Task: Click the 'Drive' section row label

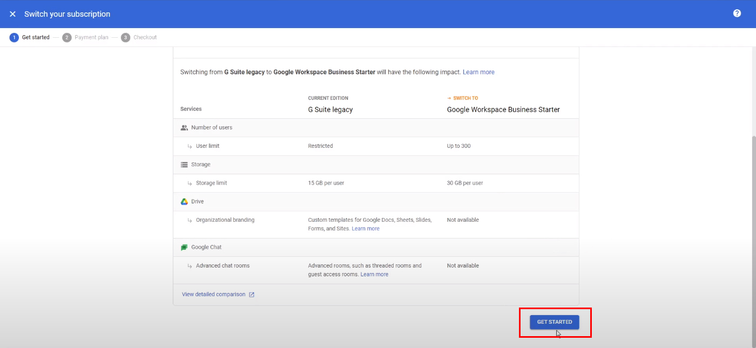Action: (197, 201)
